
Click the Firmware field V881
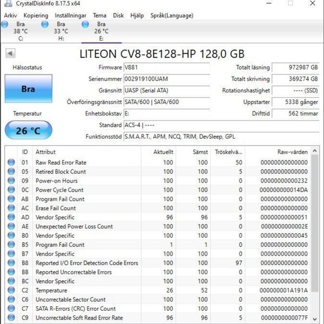coord(166,67)
